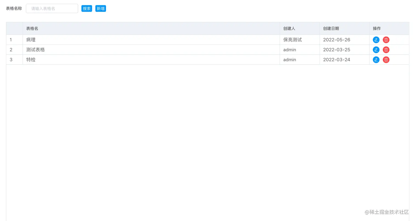This screenshot has width=415, height=221.
Task: Click row number 3 cell
Action: pyautogui.click(x=15, y=60)
